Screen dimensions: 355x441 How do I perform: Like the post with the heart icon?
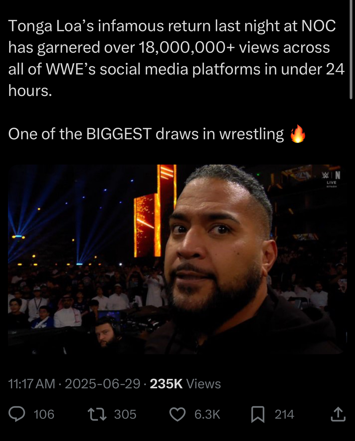(x=177, y=414)
